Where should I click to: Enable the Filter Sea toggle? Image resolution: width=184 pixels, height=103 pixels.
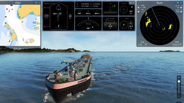pyautogui.click(x=181, y=7)
